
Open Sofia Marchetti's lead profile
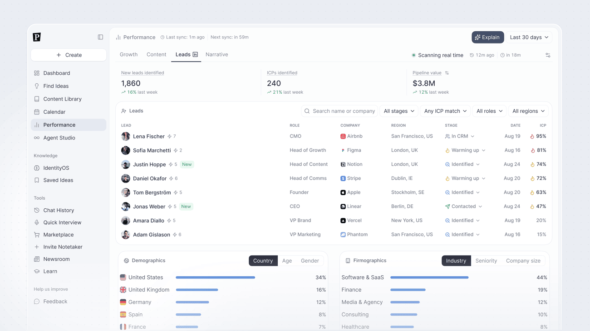point(152,150)
